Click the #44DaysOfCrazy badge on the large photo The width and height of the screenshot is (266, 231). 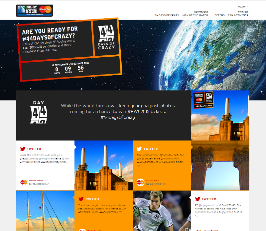(203, 100)
